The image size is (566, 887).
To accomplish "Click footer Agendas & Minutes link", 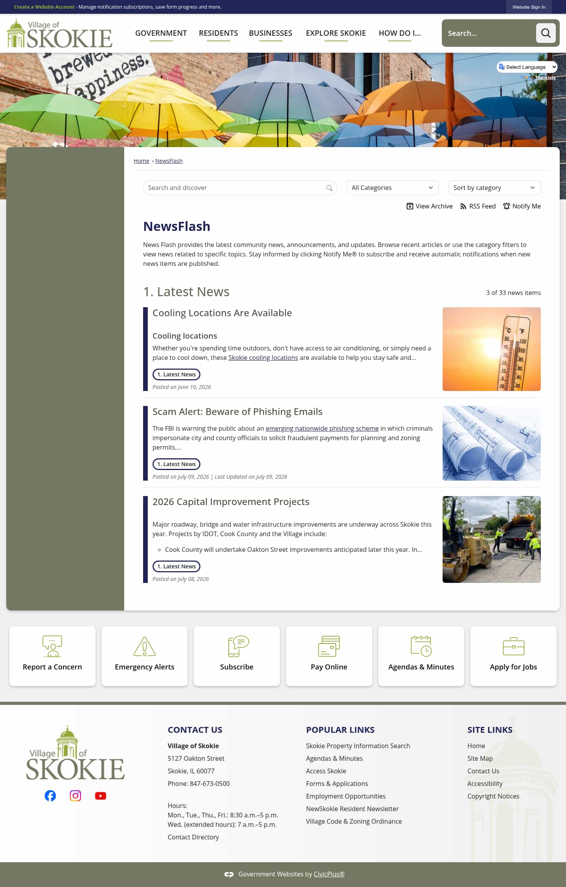I will pos(334,758).
